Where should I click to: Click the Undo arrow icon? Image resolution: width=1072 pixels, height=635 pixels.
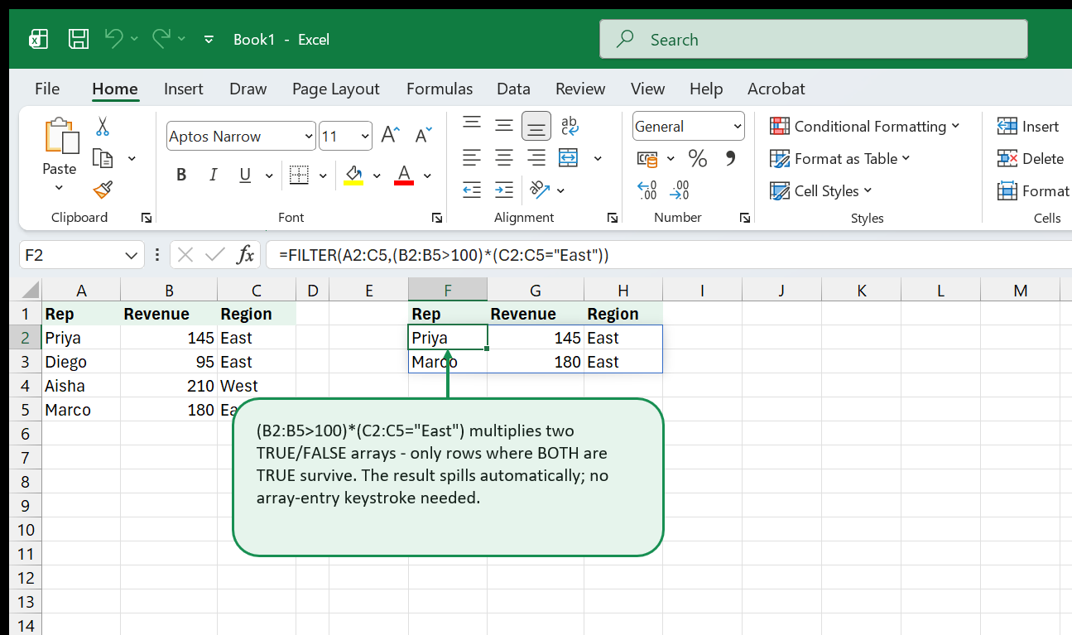pos(114,38)
